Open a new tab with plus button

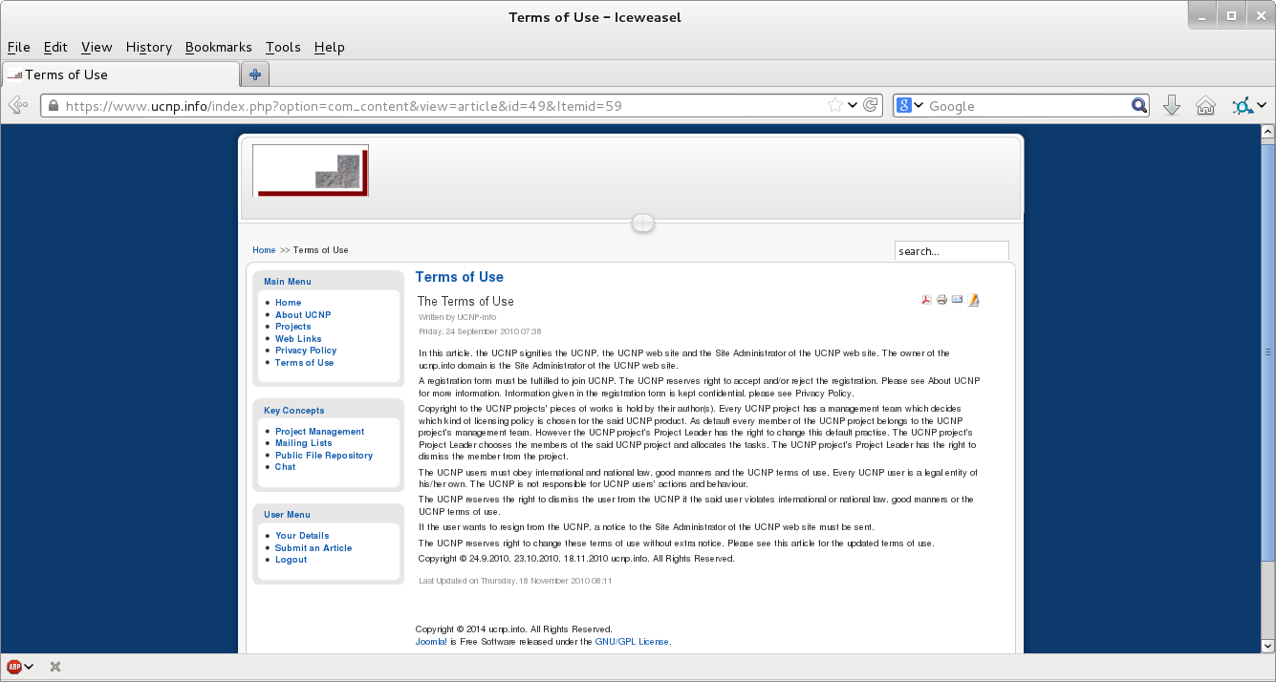click(x=255, y=75)
